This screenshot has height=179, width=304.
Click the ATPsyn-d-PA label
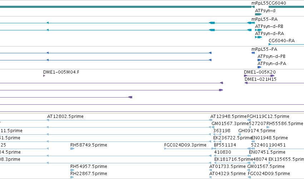coord(271,64)
